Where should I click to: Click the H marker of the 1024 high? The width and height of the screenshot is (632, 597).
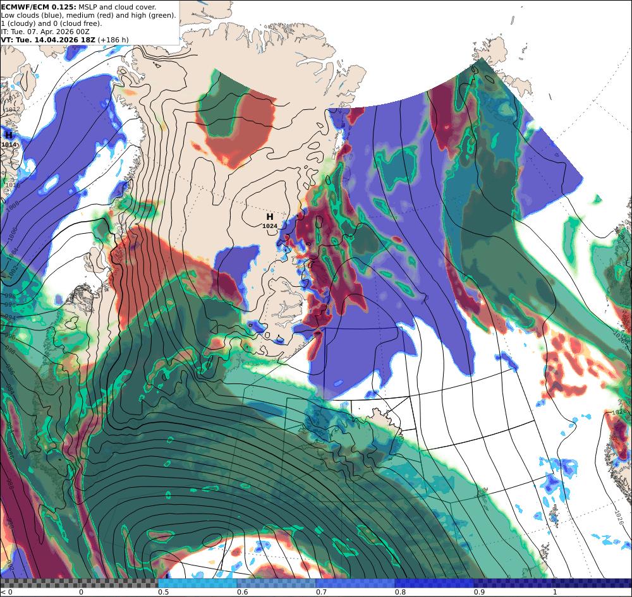click(270, 217)
